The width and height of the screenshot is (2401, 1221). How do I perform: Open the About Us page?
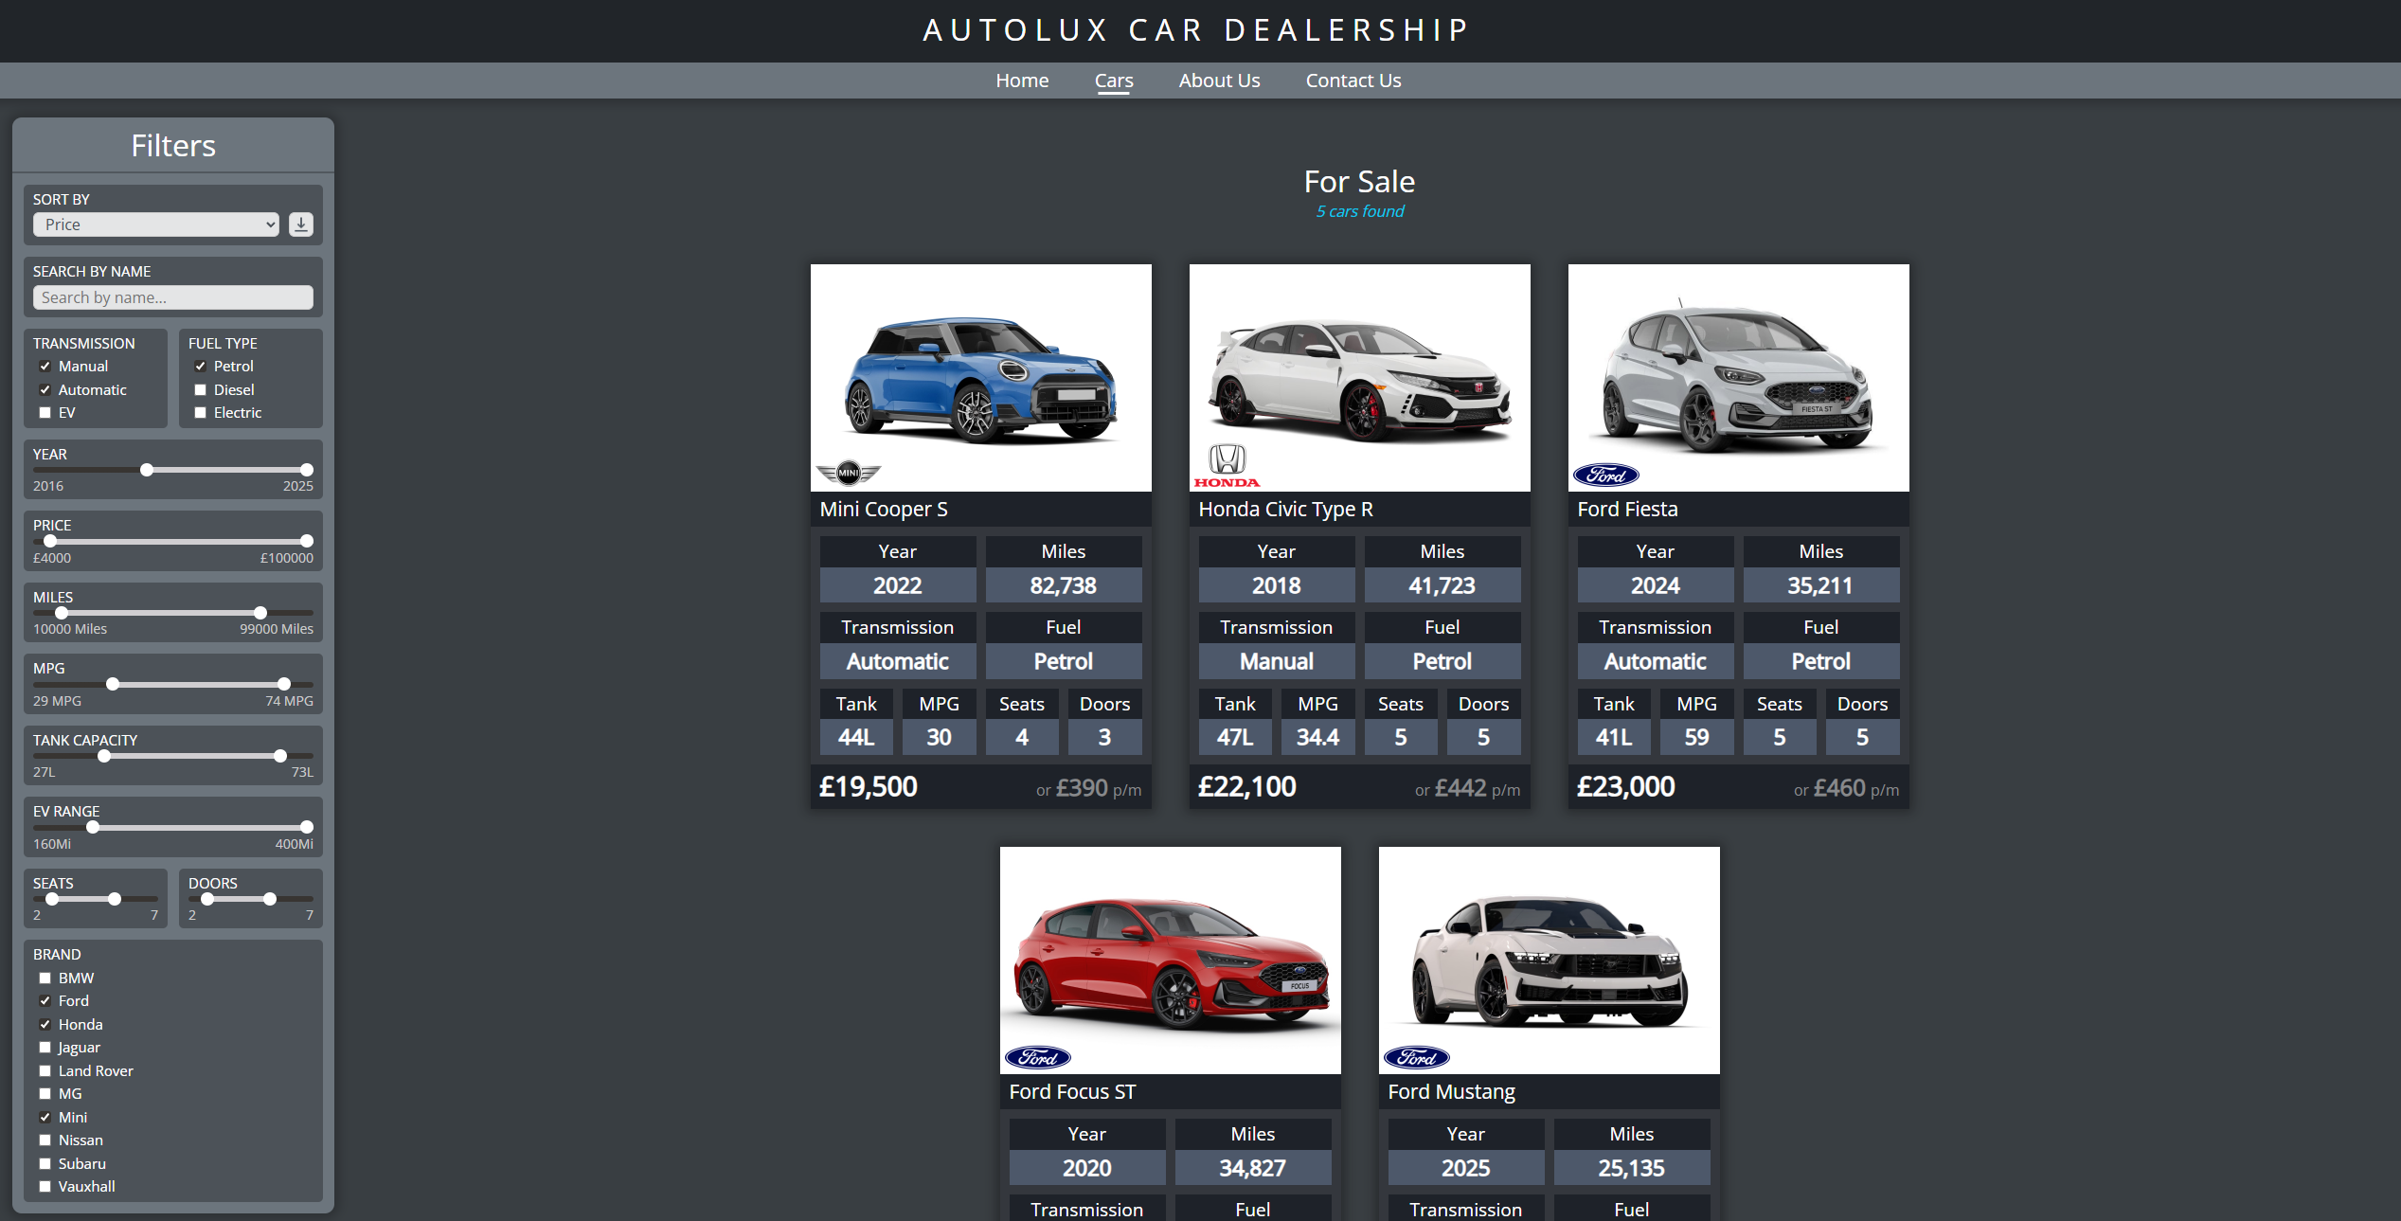(x=1219, y=81)
